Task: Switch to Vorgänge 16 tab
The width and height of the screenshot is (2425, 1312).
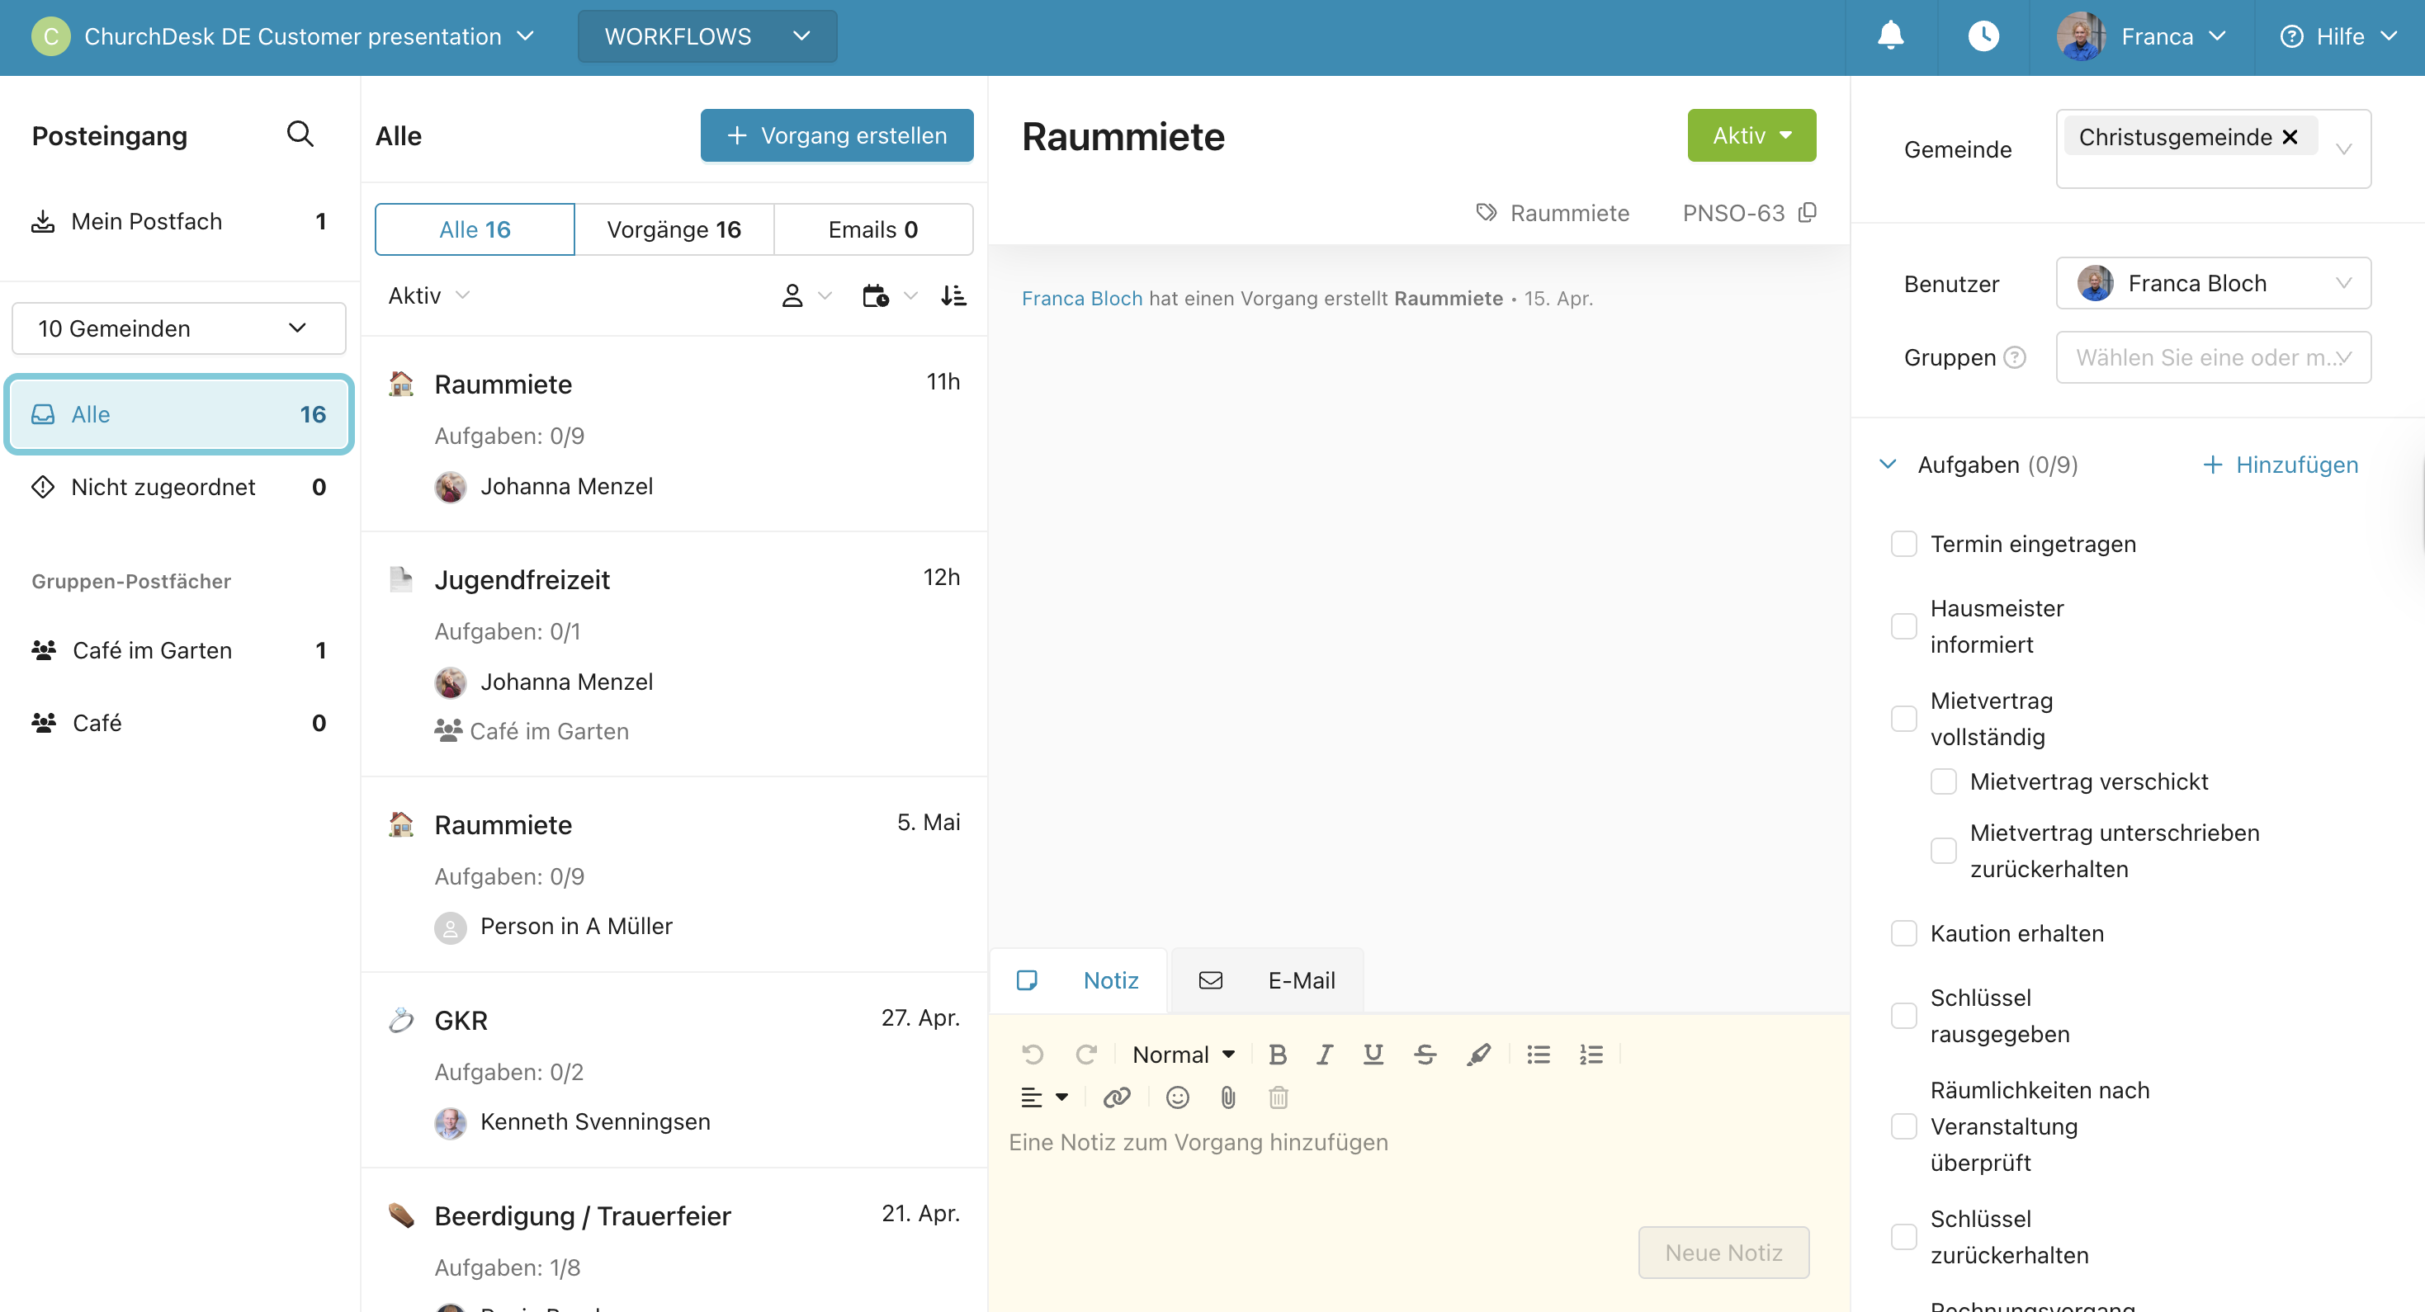Action: [674, 229]
